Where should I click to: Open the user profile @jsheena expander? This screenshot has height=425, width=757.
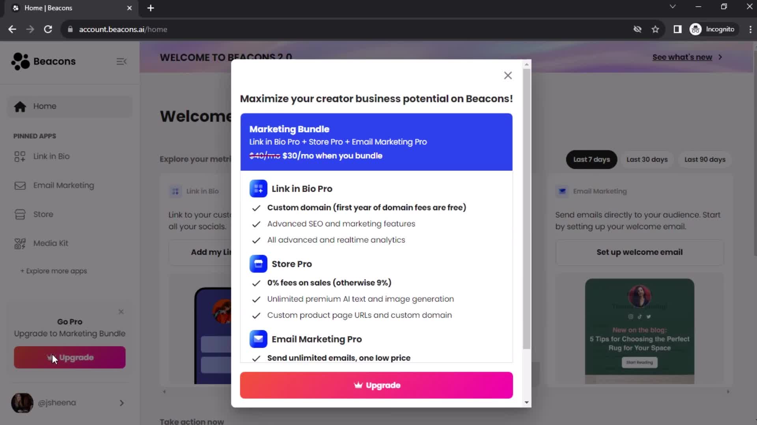(122, 403)
